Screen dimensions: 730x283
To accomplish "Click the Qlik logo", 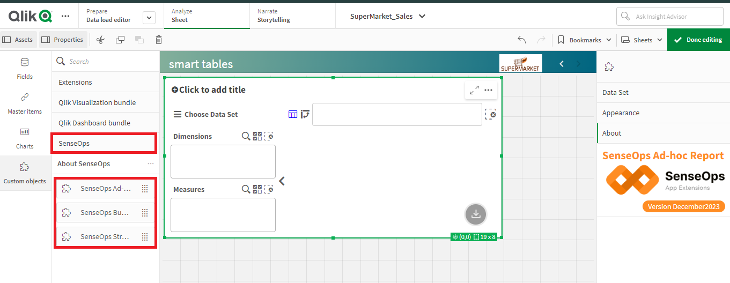I will 30,16.
